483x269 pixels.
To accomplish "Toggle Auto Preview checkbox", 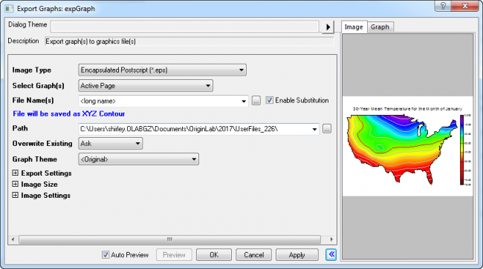I will pos(106,255).
